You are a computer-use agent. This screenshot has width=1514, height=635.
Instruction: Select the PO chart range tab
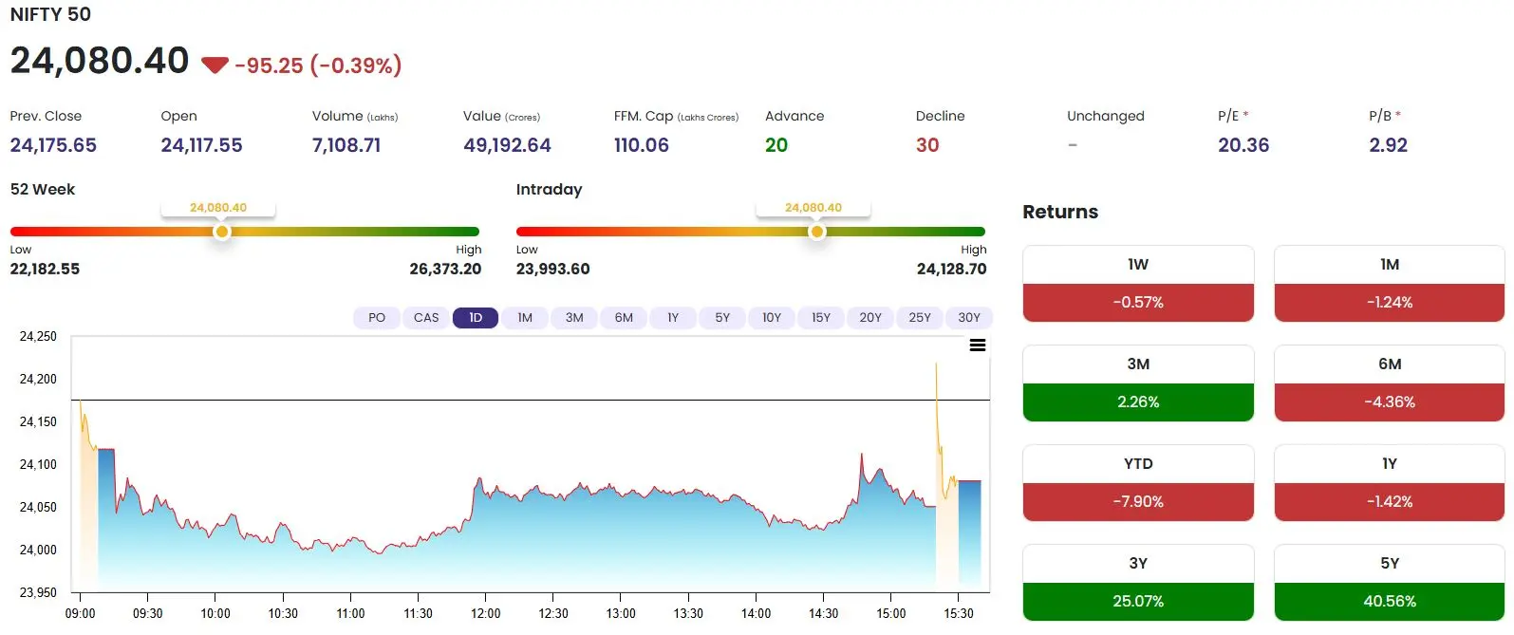377,317
